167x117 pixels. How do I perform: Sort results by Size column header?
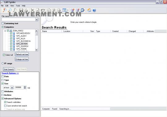click(89, 31)
